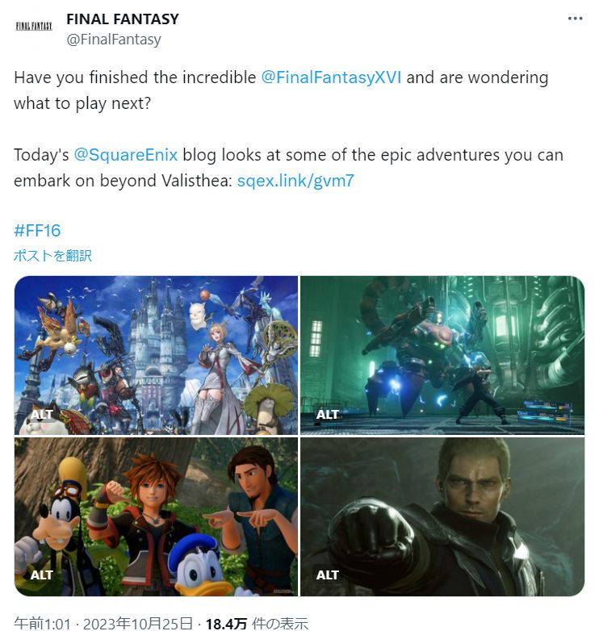This screenshot has height=631, width=595.
Task: Click ポストを翻訳 to translate post
Action: (x=52, y=256)
